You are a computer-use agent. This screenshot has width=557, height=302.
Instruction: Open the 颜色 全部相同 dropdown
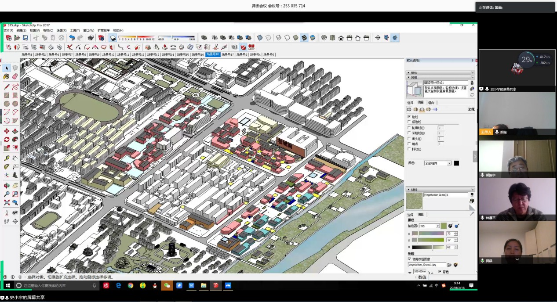437,163
